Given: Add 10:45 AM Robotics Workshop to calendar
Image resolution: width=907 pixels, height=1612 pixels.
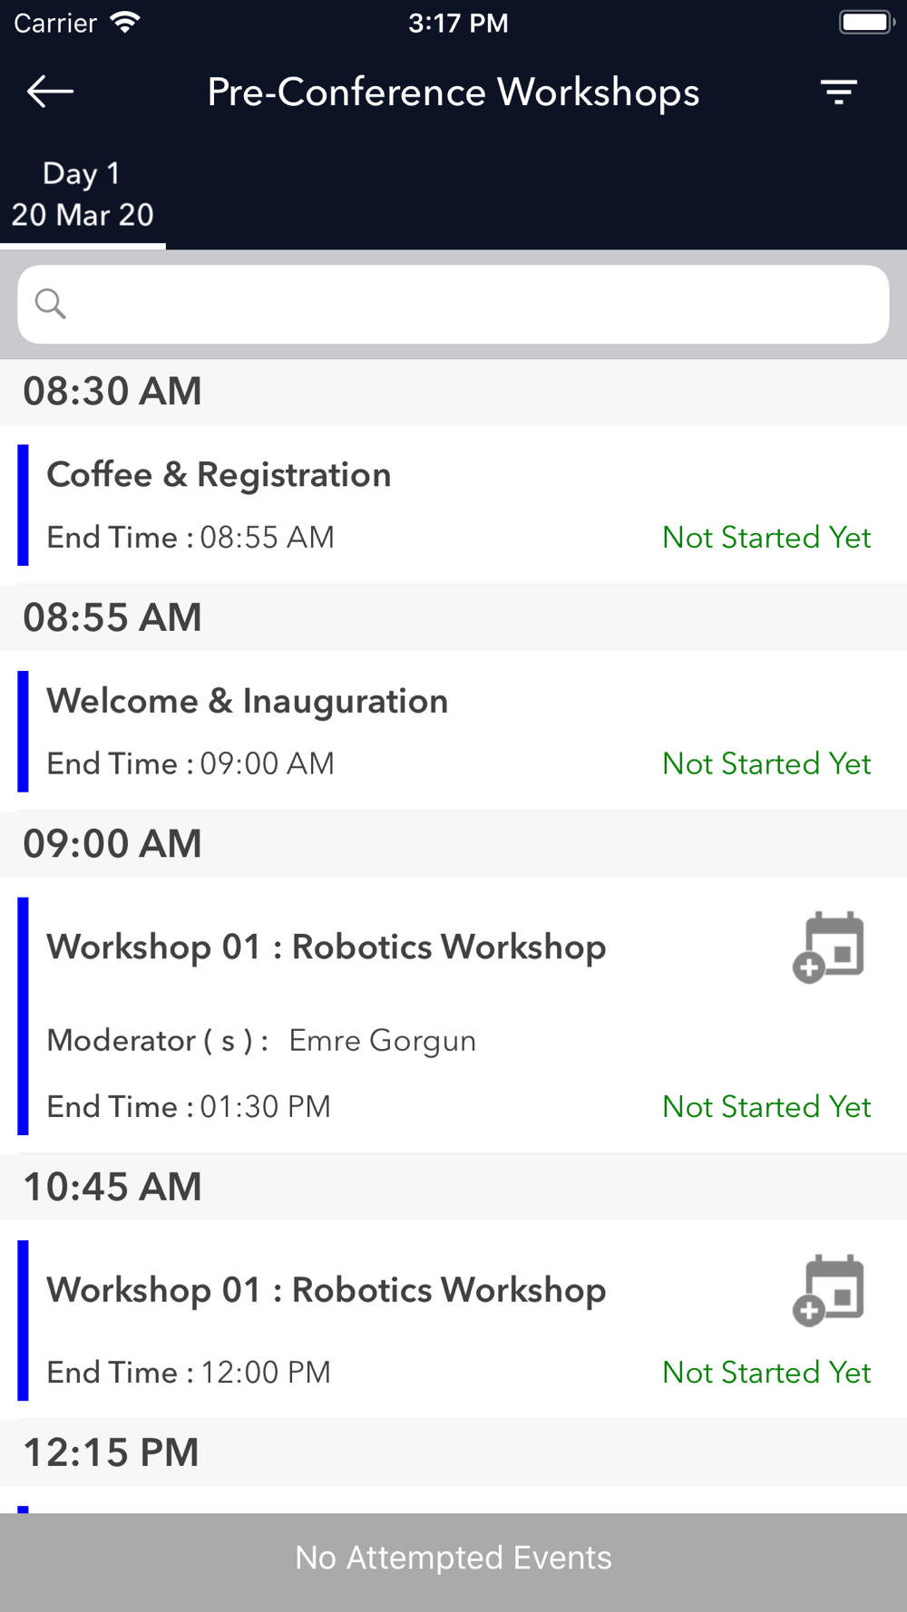Looking at the screenshot, I should pyautogui.click(x=828, y=1290).
